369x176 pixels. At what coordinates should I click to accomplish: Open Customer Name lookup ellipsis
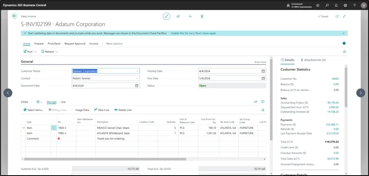(x=137, y=71)
